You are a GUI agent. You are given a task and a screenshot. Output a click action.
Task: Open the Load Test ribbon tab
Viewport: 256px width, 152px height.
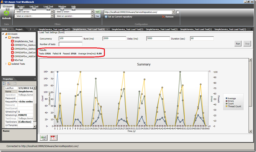(x=48, y=7)
